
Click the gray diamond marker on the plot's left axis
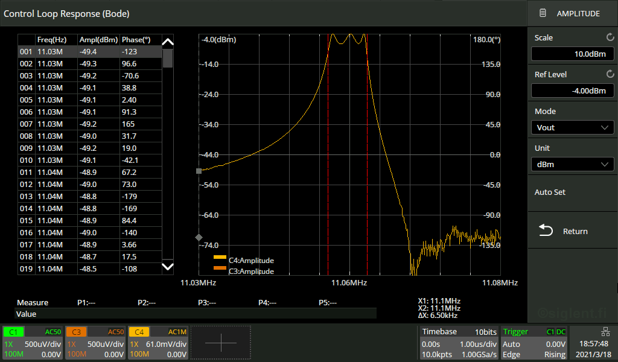pos(199,237)
